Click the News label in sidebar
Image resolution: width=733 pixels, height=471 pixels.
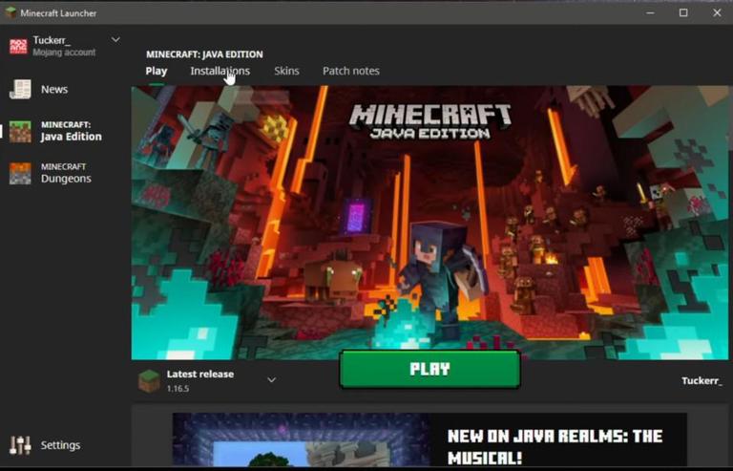tap(54, 90)
